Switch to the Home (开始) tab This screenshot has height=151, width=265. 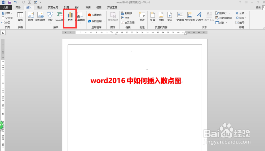(x=18, y=7)
